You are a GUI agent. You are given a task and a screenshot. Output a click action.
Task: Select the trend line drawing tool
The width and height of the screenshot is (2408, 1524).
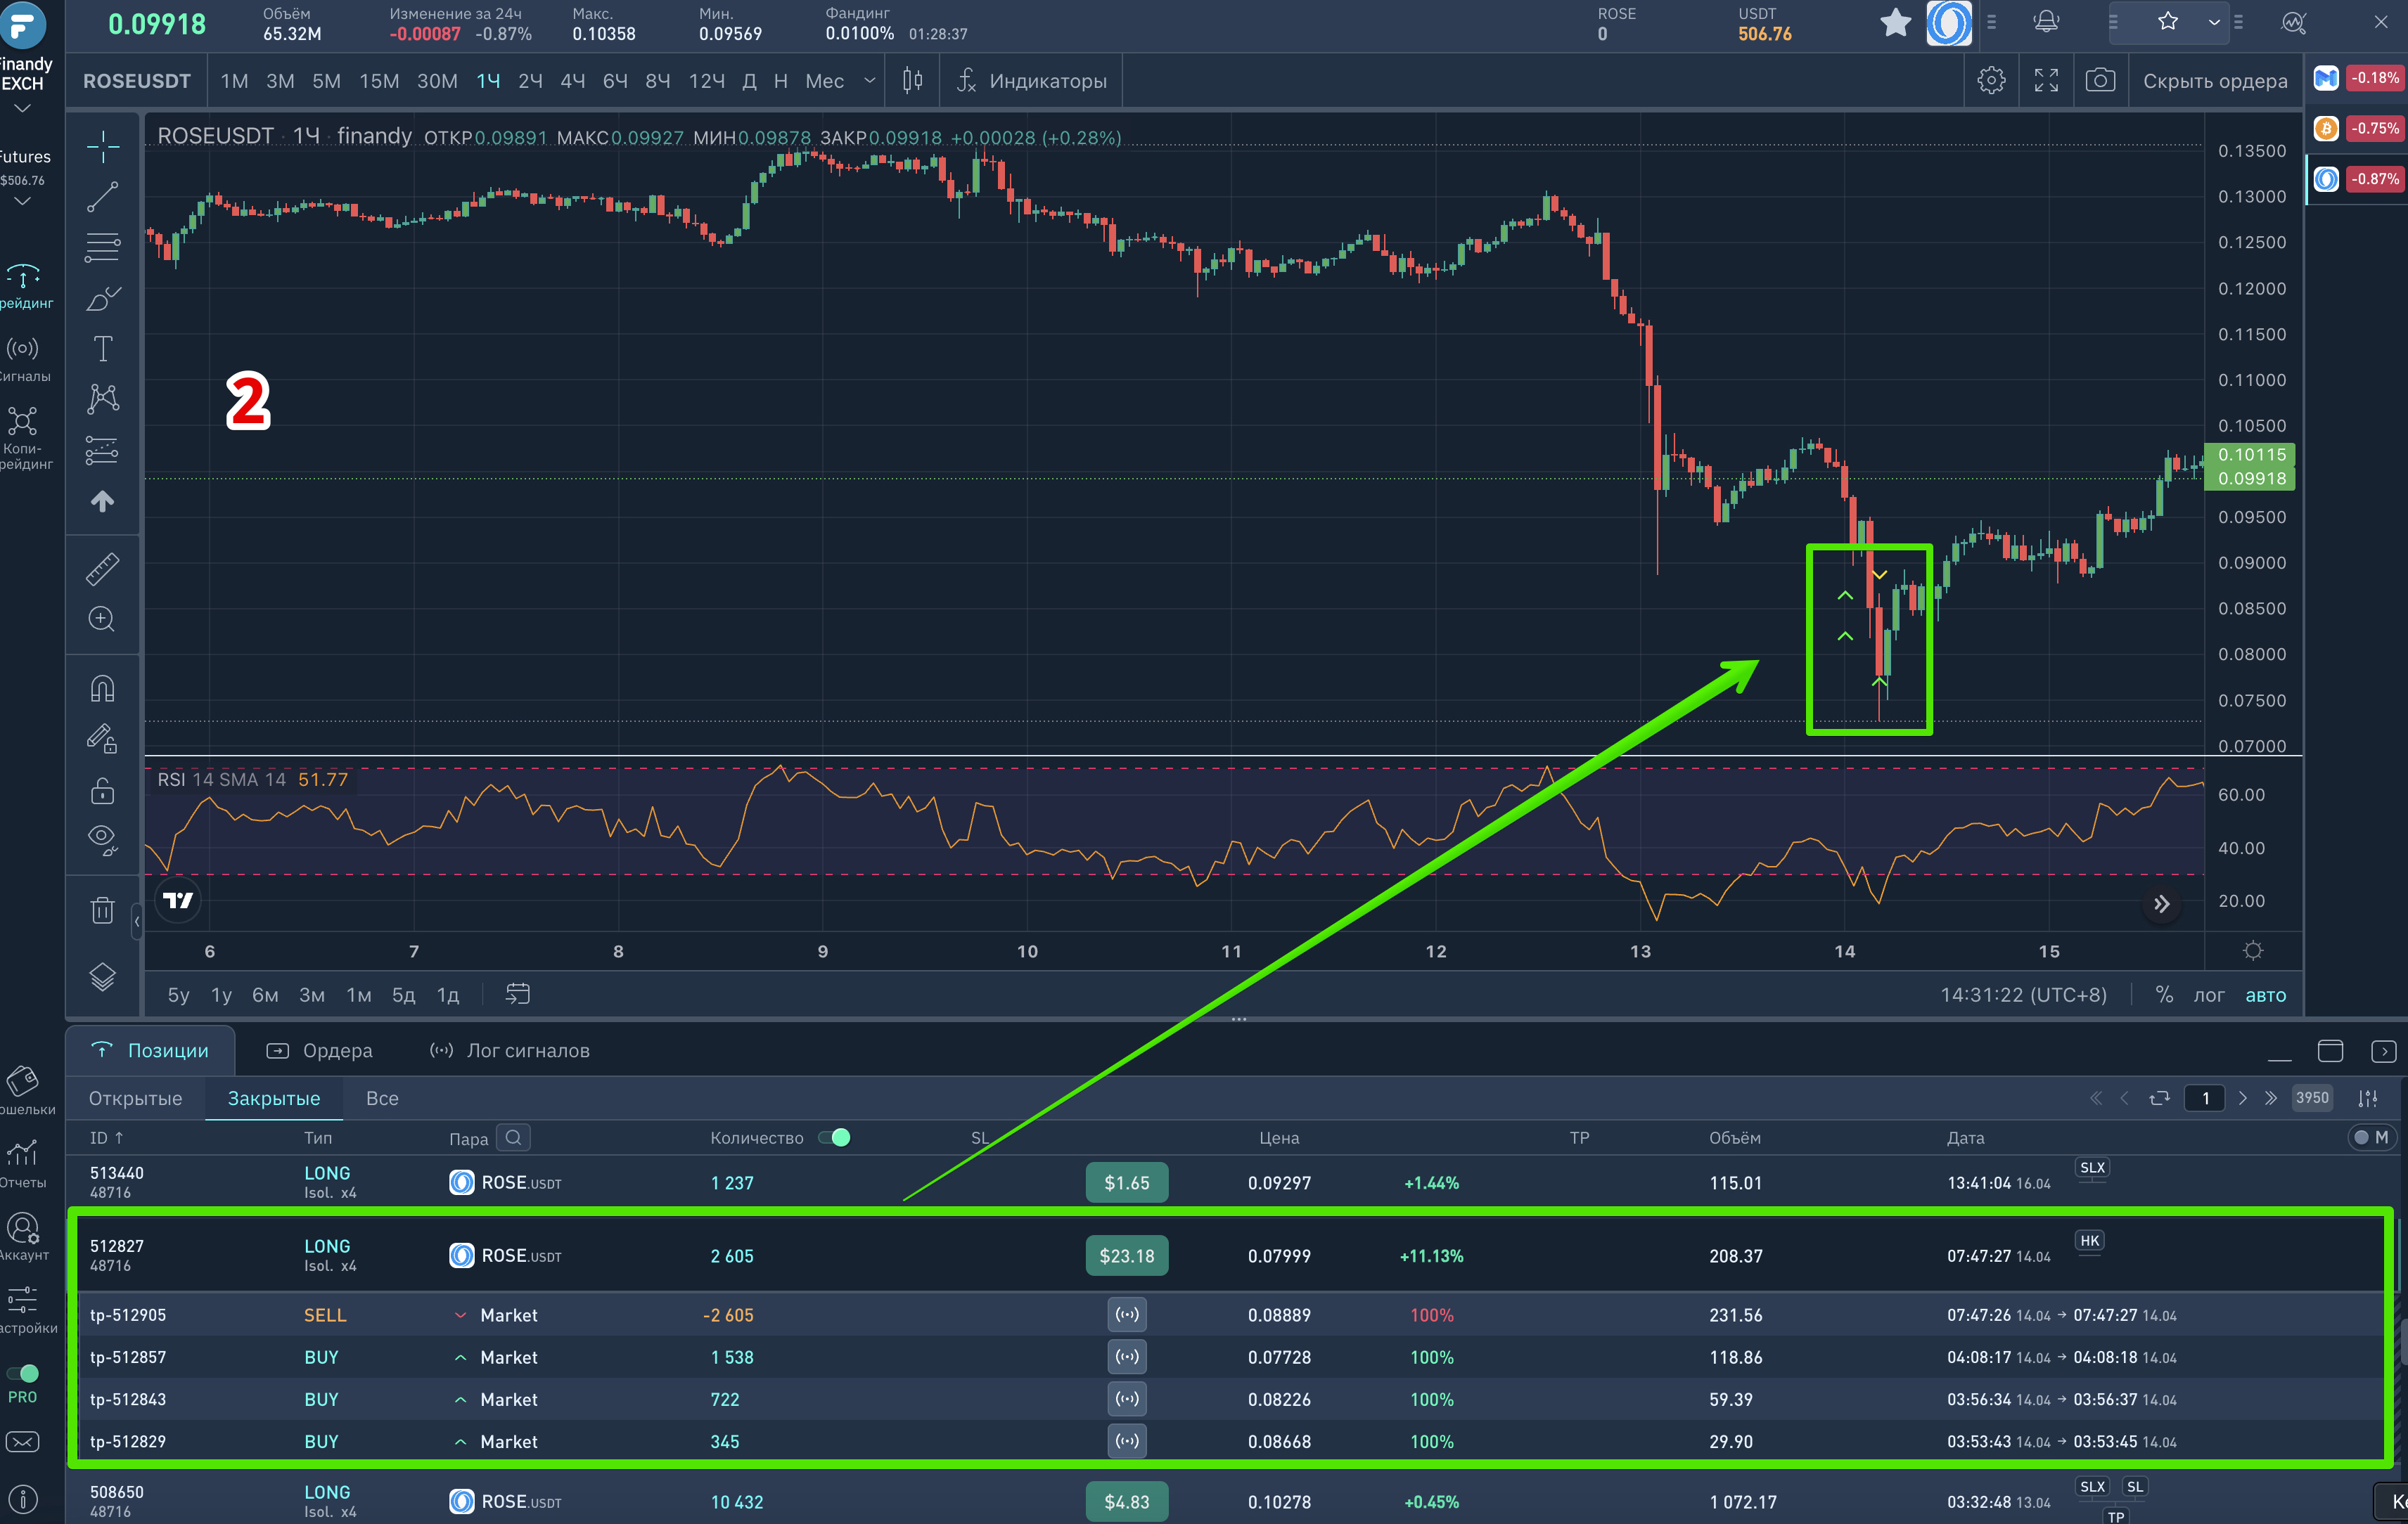[x=102, y=197]
